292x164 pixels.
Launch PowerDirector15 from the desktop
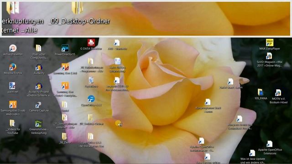click(x=65, y=48)
